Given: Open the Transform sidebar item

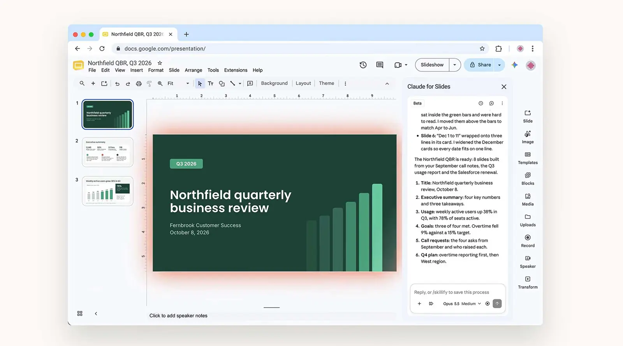Looking at the screenshot, I should pos(528,283).
